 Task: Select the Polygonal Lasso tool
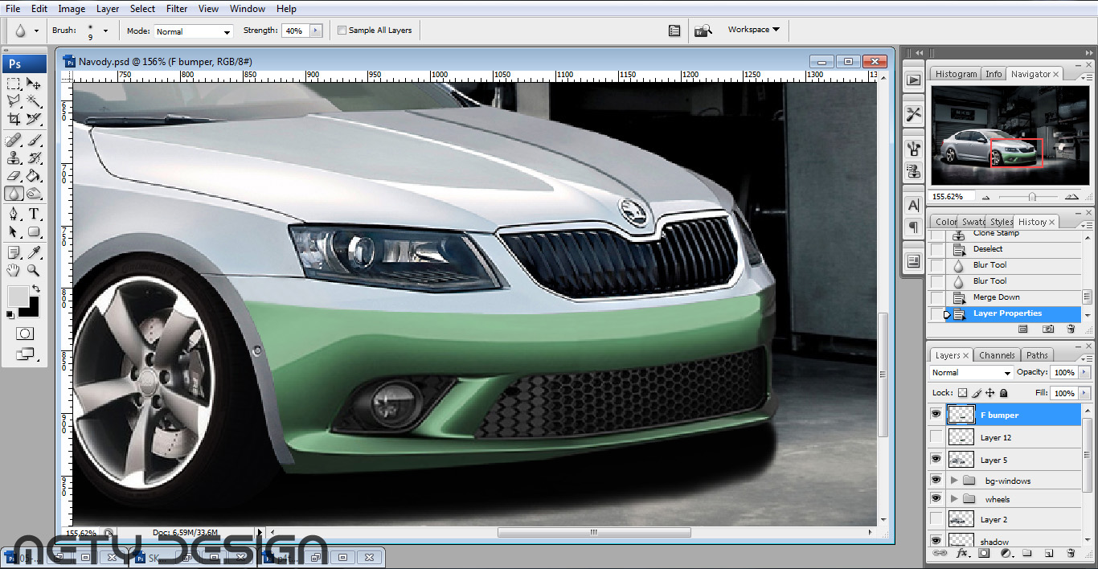[x=14, y=101]
